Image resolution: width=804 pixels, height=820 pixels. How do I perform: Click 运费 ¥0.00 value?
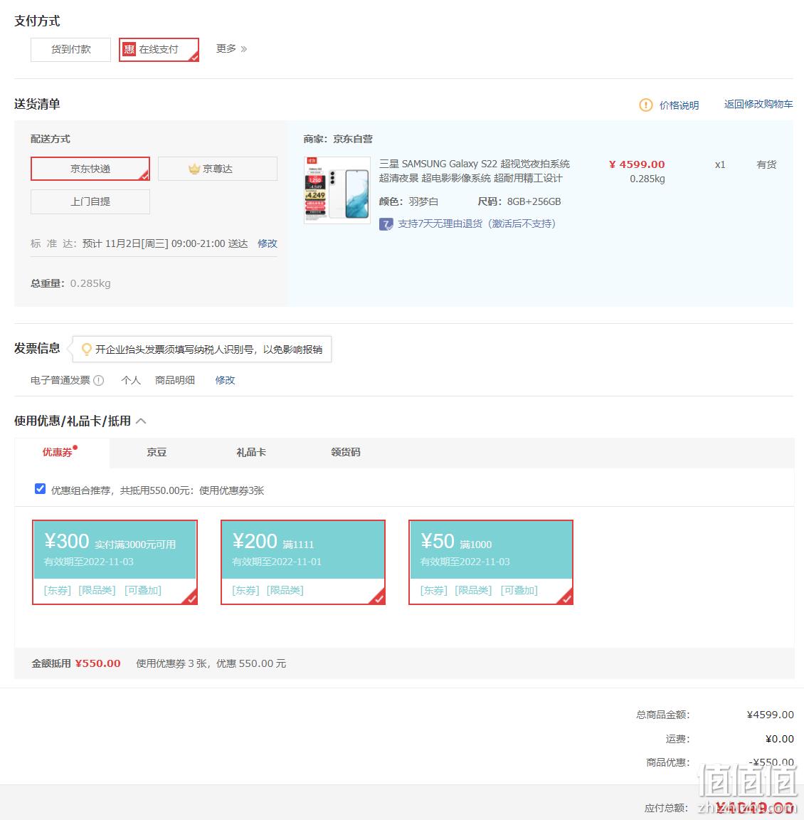click(779, 738)
